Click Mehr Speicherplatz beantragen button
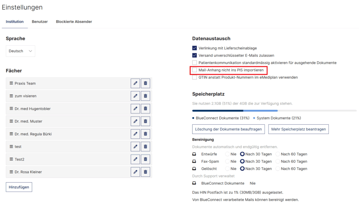The height and width of the screenshot is (203, 359). [x=298, y=129]
